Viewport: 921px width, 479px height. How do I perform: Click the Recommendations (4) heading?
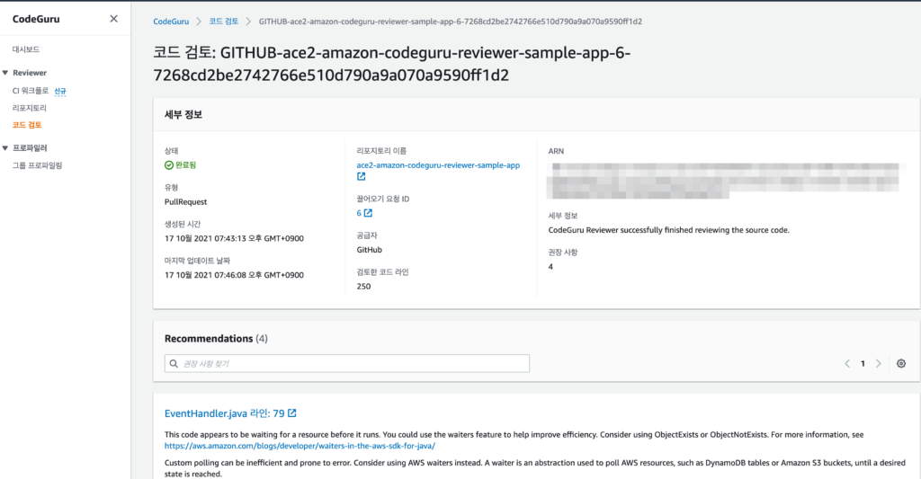[x=216, y=339]
